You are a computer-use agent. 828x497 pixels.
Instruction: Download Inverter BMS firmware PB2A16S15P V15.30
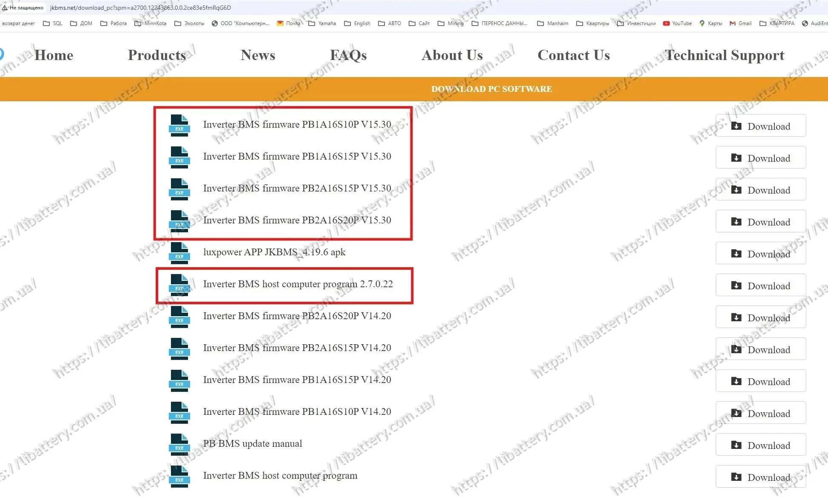point(761,189)
